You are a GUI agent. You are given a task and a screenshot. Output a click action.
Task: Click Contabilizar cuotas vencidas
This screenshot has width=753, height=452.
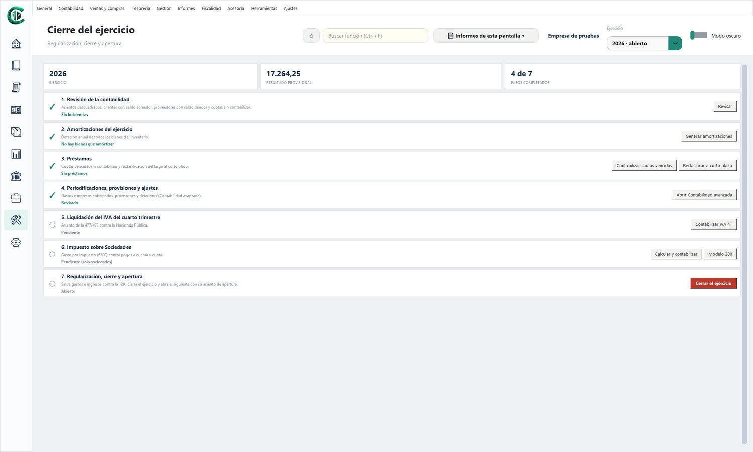click(x=644, y=166)
